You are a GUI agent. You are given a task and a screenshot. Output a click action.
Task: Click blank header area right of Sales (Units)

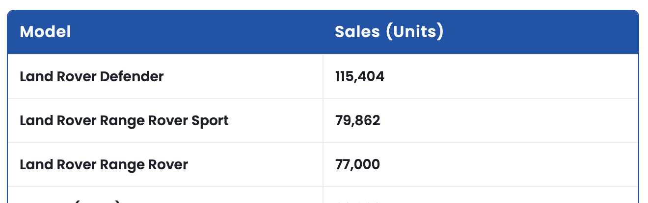(540, 32)
